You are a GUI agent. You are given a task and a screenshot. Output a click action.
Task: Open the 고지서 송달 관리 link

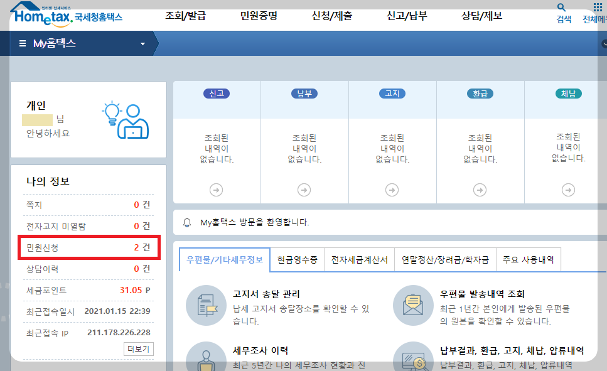tap(266, 294)
